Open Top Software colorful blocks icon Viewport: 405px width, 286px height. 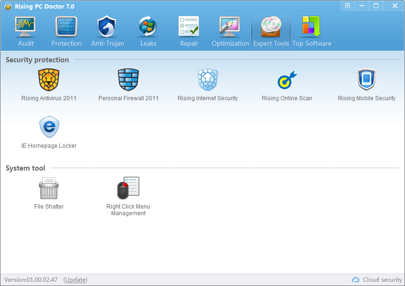tap(311, 26)
